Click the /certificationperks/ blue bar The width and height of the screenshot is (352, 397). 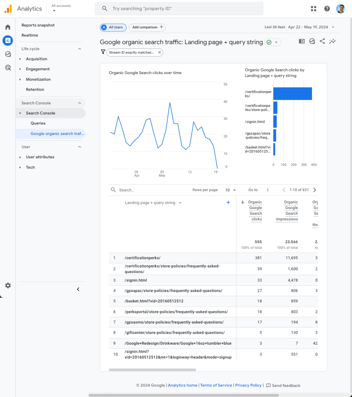tap(293, 94)
